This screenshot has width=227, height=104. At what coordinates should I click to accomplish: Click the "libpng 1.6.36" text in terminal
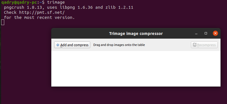tap(78, 7)
